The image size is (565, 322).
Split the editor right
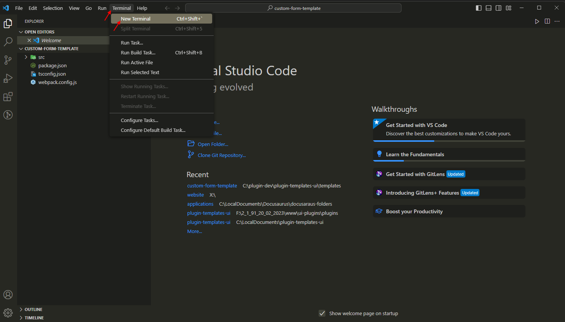(547, 21)
